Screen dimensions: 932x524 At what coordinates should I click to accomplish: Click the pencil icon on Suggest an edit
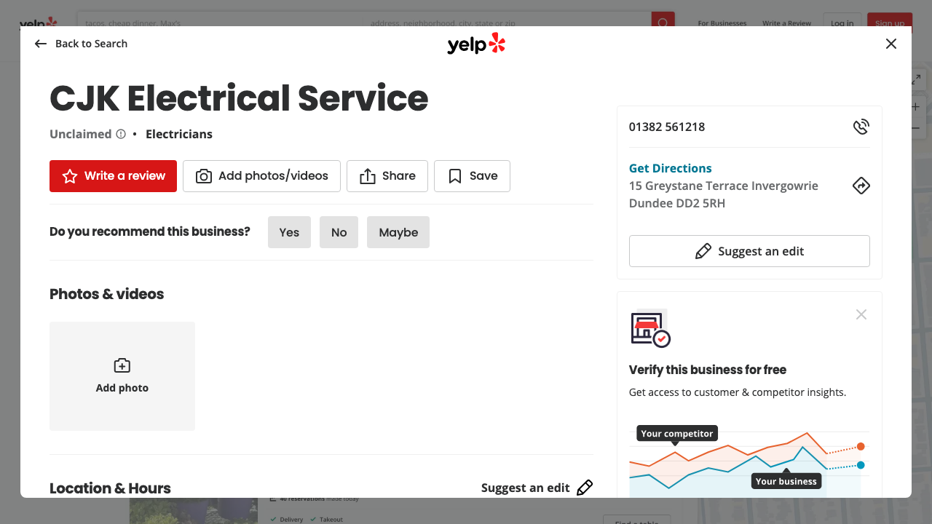703,250
